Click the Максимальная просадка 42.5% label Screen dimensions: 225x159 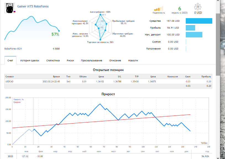[x=80, y=22]
